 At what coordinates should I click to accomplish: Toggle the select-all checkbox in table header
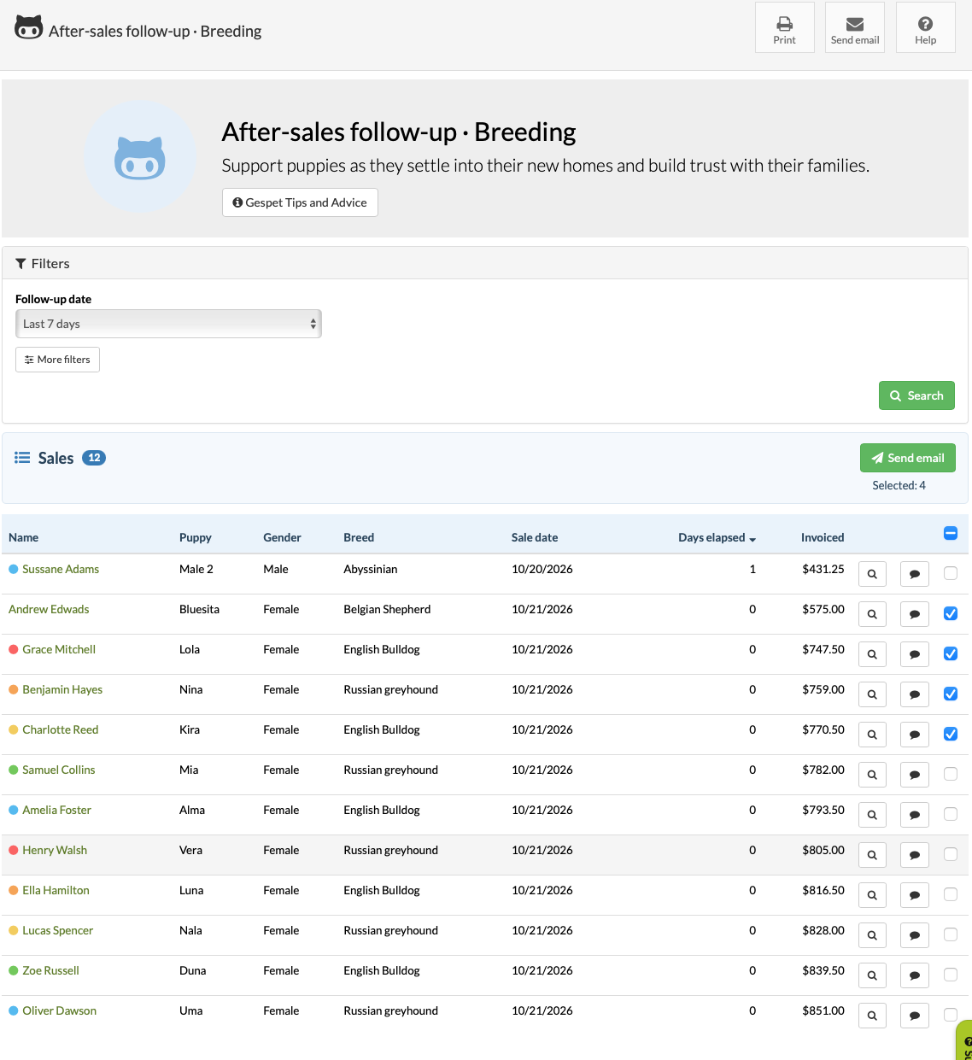[x=951, y=534]
